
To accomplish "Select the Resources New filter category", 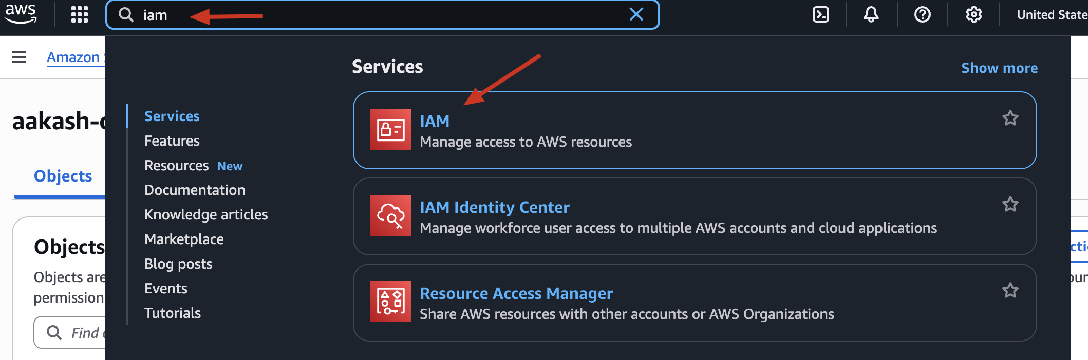I will click(193, 166).
